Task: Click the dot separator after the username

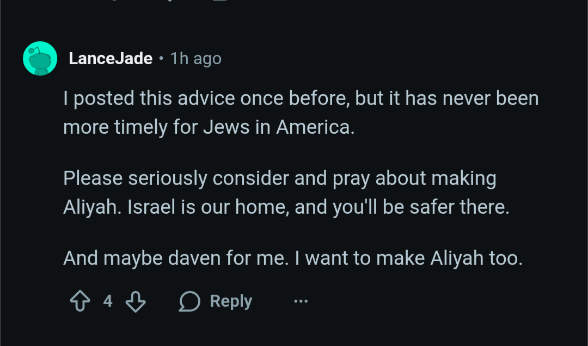Action: [161, 59]
